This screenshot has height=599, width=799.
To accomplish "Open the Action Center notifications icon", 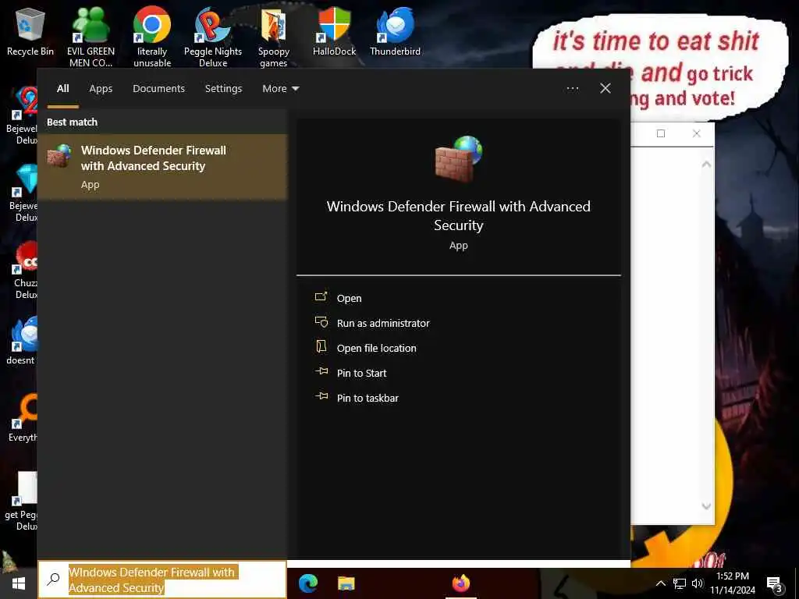I will click(x=773, y=583).
